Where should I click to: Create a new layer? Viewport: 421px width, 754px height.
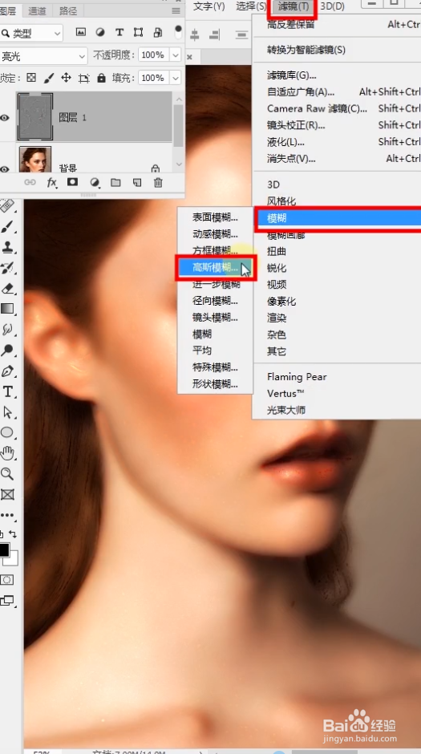point(137,182)
